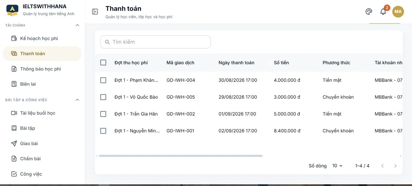Go to the next page arrow
The width and height of the screenshot is (412, 186).
pos(396,166)
